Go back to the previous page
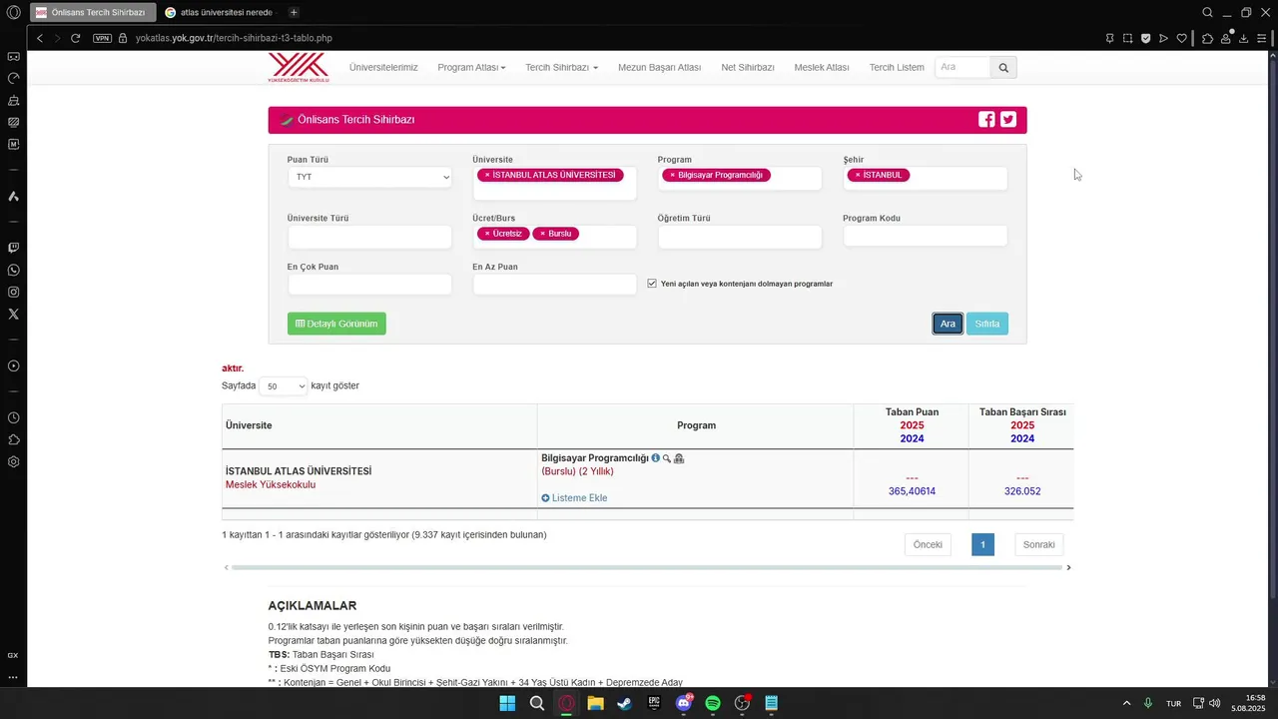Viewport: 1278px width, 719px height. point(40,38)
